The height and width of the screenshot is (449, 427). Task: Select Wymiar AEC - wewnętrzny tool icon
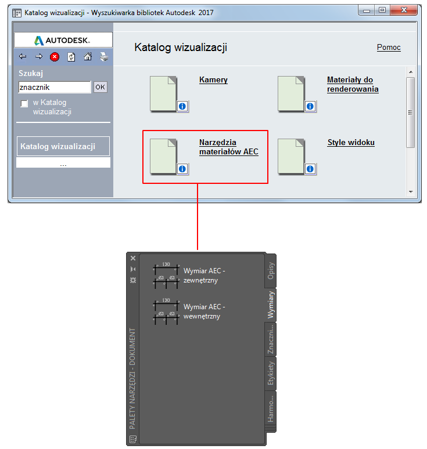pyautogui.click(x=166, y=312)
